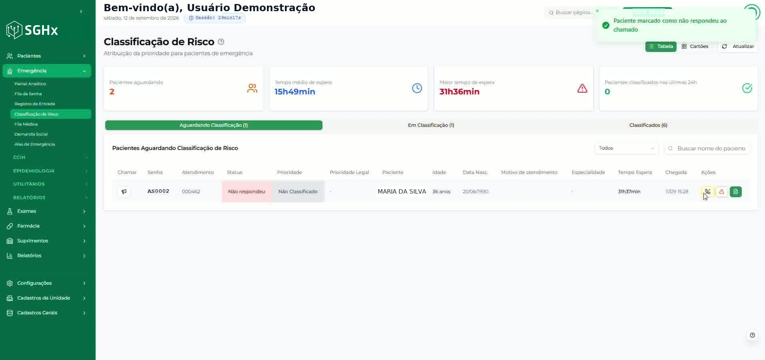Click the Buscar página search field
765x360 pixels.
click(570, 12)
